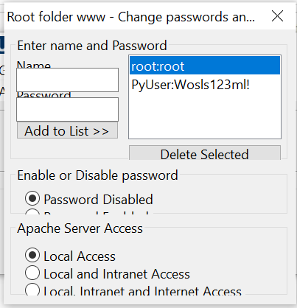The width and height of the screenshot is (297, 308).
Task: Choose the Local Access option
Action: click(x=70, y=256)
